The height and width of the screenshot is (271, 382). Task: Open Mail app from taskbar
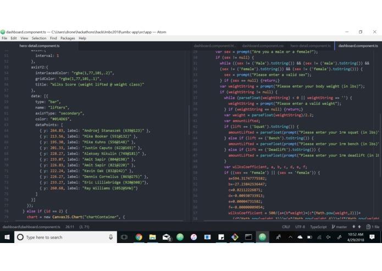coord(167,237)
